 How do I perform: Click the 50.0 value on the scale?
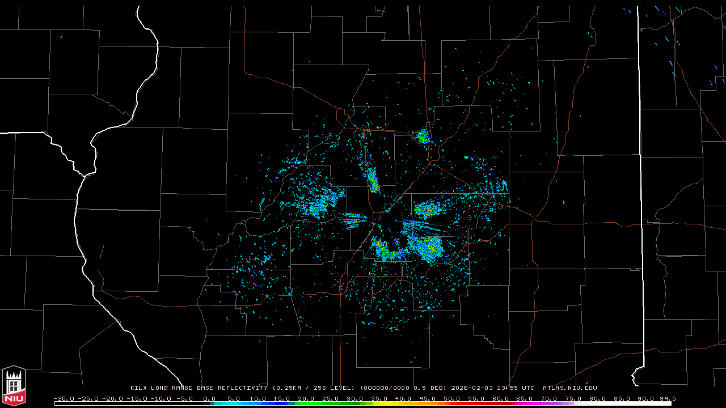coord(452,398)
